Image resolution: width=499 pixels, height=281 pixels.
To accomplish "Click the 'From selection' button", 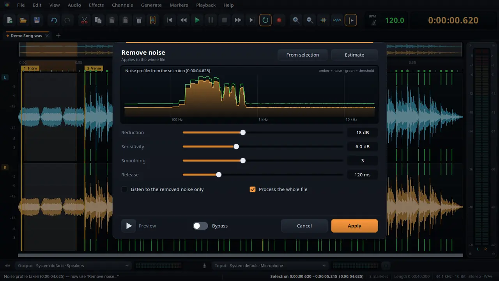I will 303,55.
